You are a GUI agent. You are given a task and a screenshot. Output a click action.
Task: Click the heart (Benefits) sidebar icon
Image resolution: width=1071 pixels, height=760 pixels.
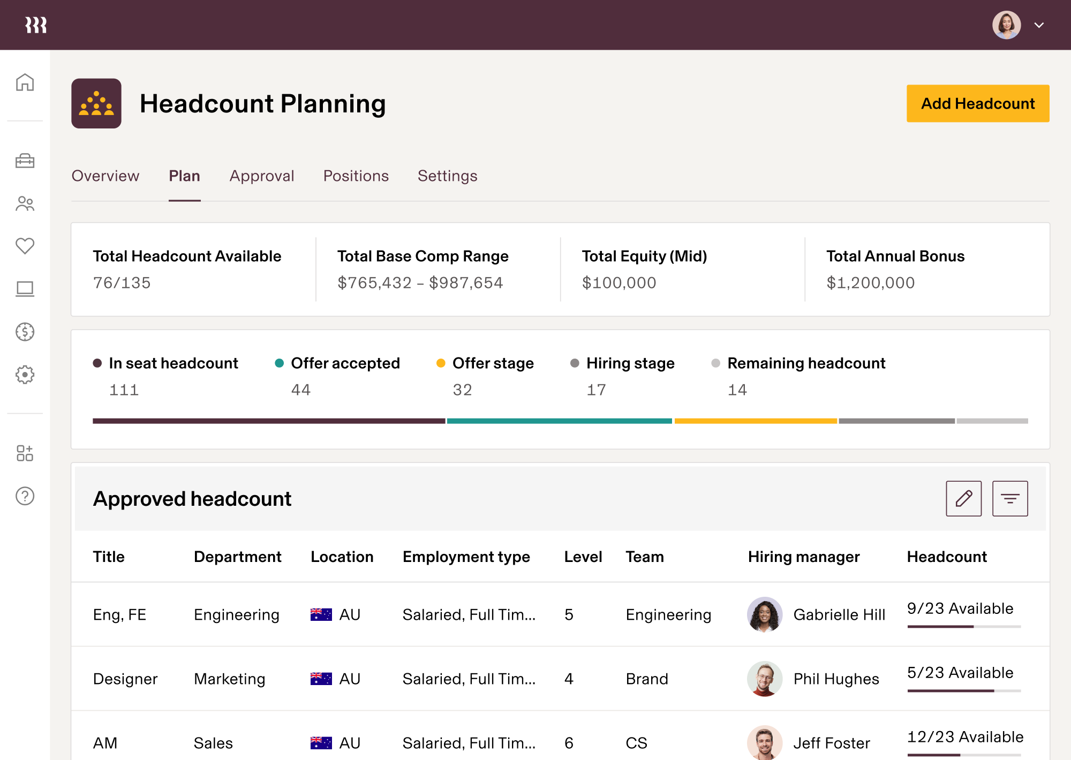pos(25,246)
